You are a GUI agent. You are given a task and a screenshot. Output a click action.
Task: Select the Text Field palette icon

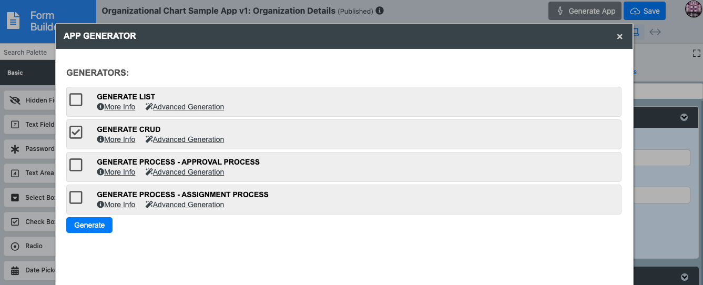15,125
